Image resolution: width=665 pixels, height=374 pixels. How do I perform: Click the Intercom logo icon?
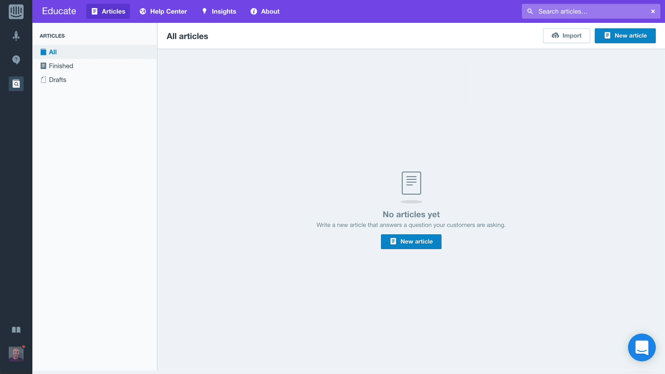tap(16, 11)
